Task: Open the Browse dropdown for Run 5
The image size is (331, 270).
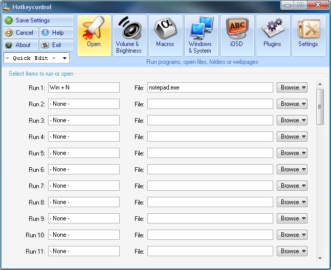Action: click(292, 153)
